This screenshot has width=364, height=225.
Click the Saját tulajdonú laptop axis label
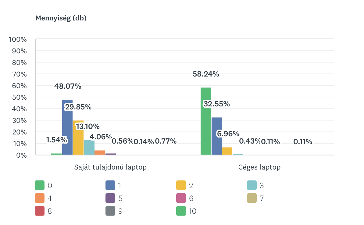[111, 167]
